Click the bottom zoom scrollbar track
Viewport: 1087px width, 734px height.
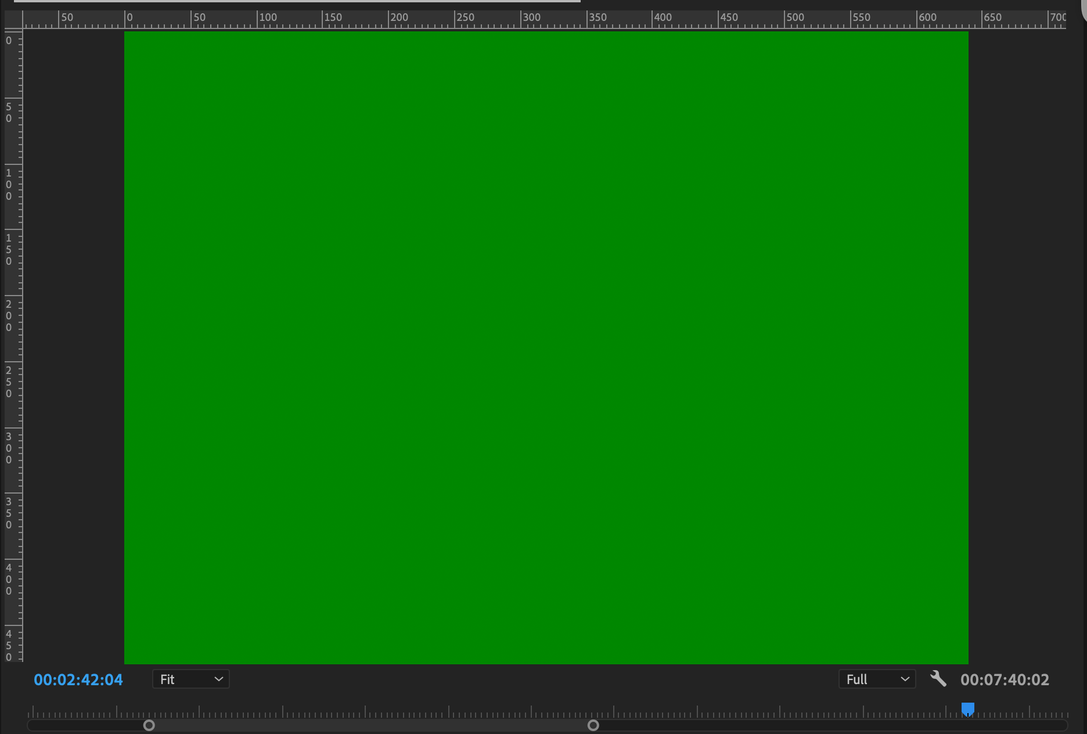[x=372, y=725]
